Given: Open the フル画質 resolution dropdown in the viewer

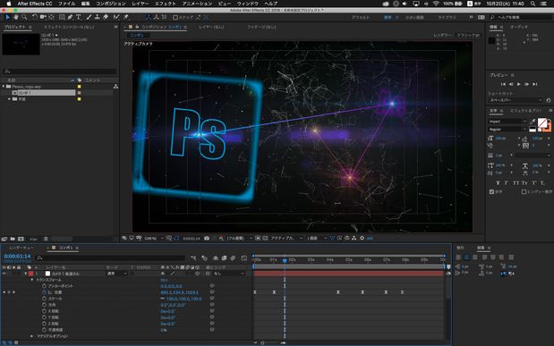Looking at the screenshot, I should pos(240,239).
